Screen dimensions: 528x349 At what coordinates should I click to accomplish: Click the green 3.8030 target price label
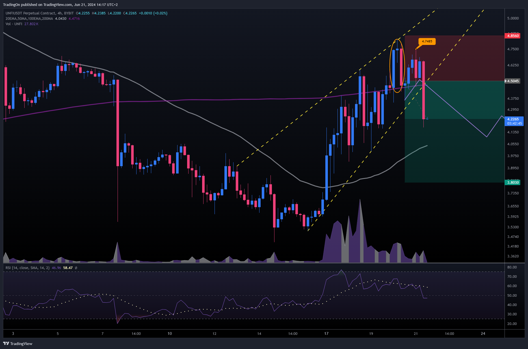(513, 182)
